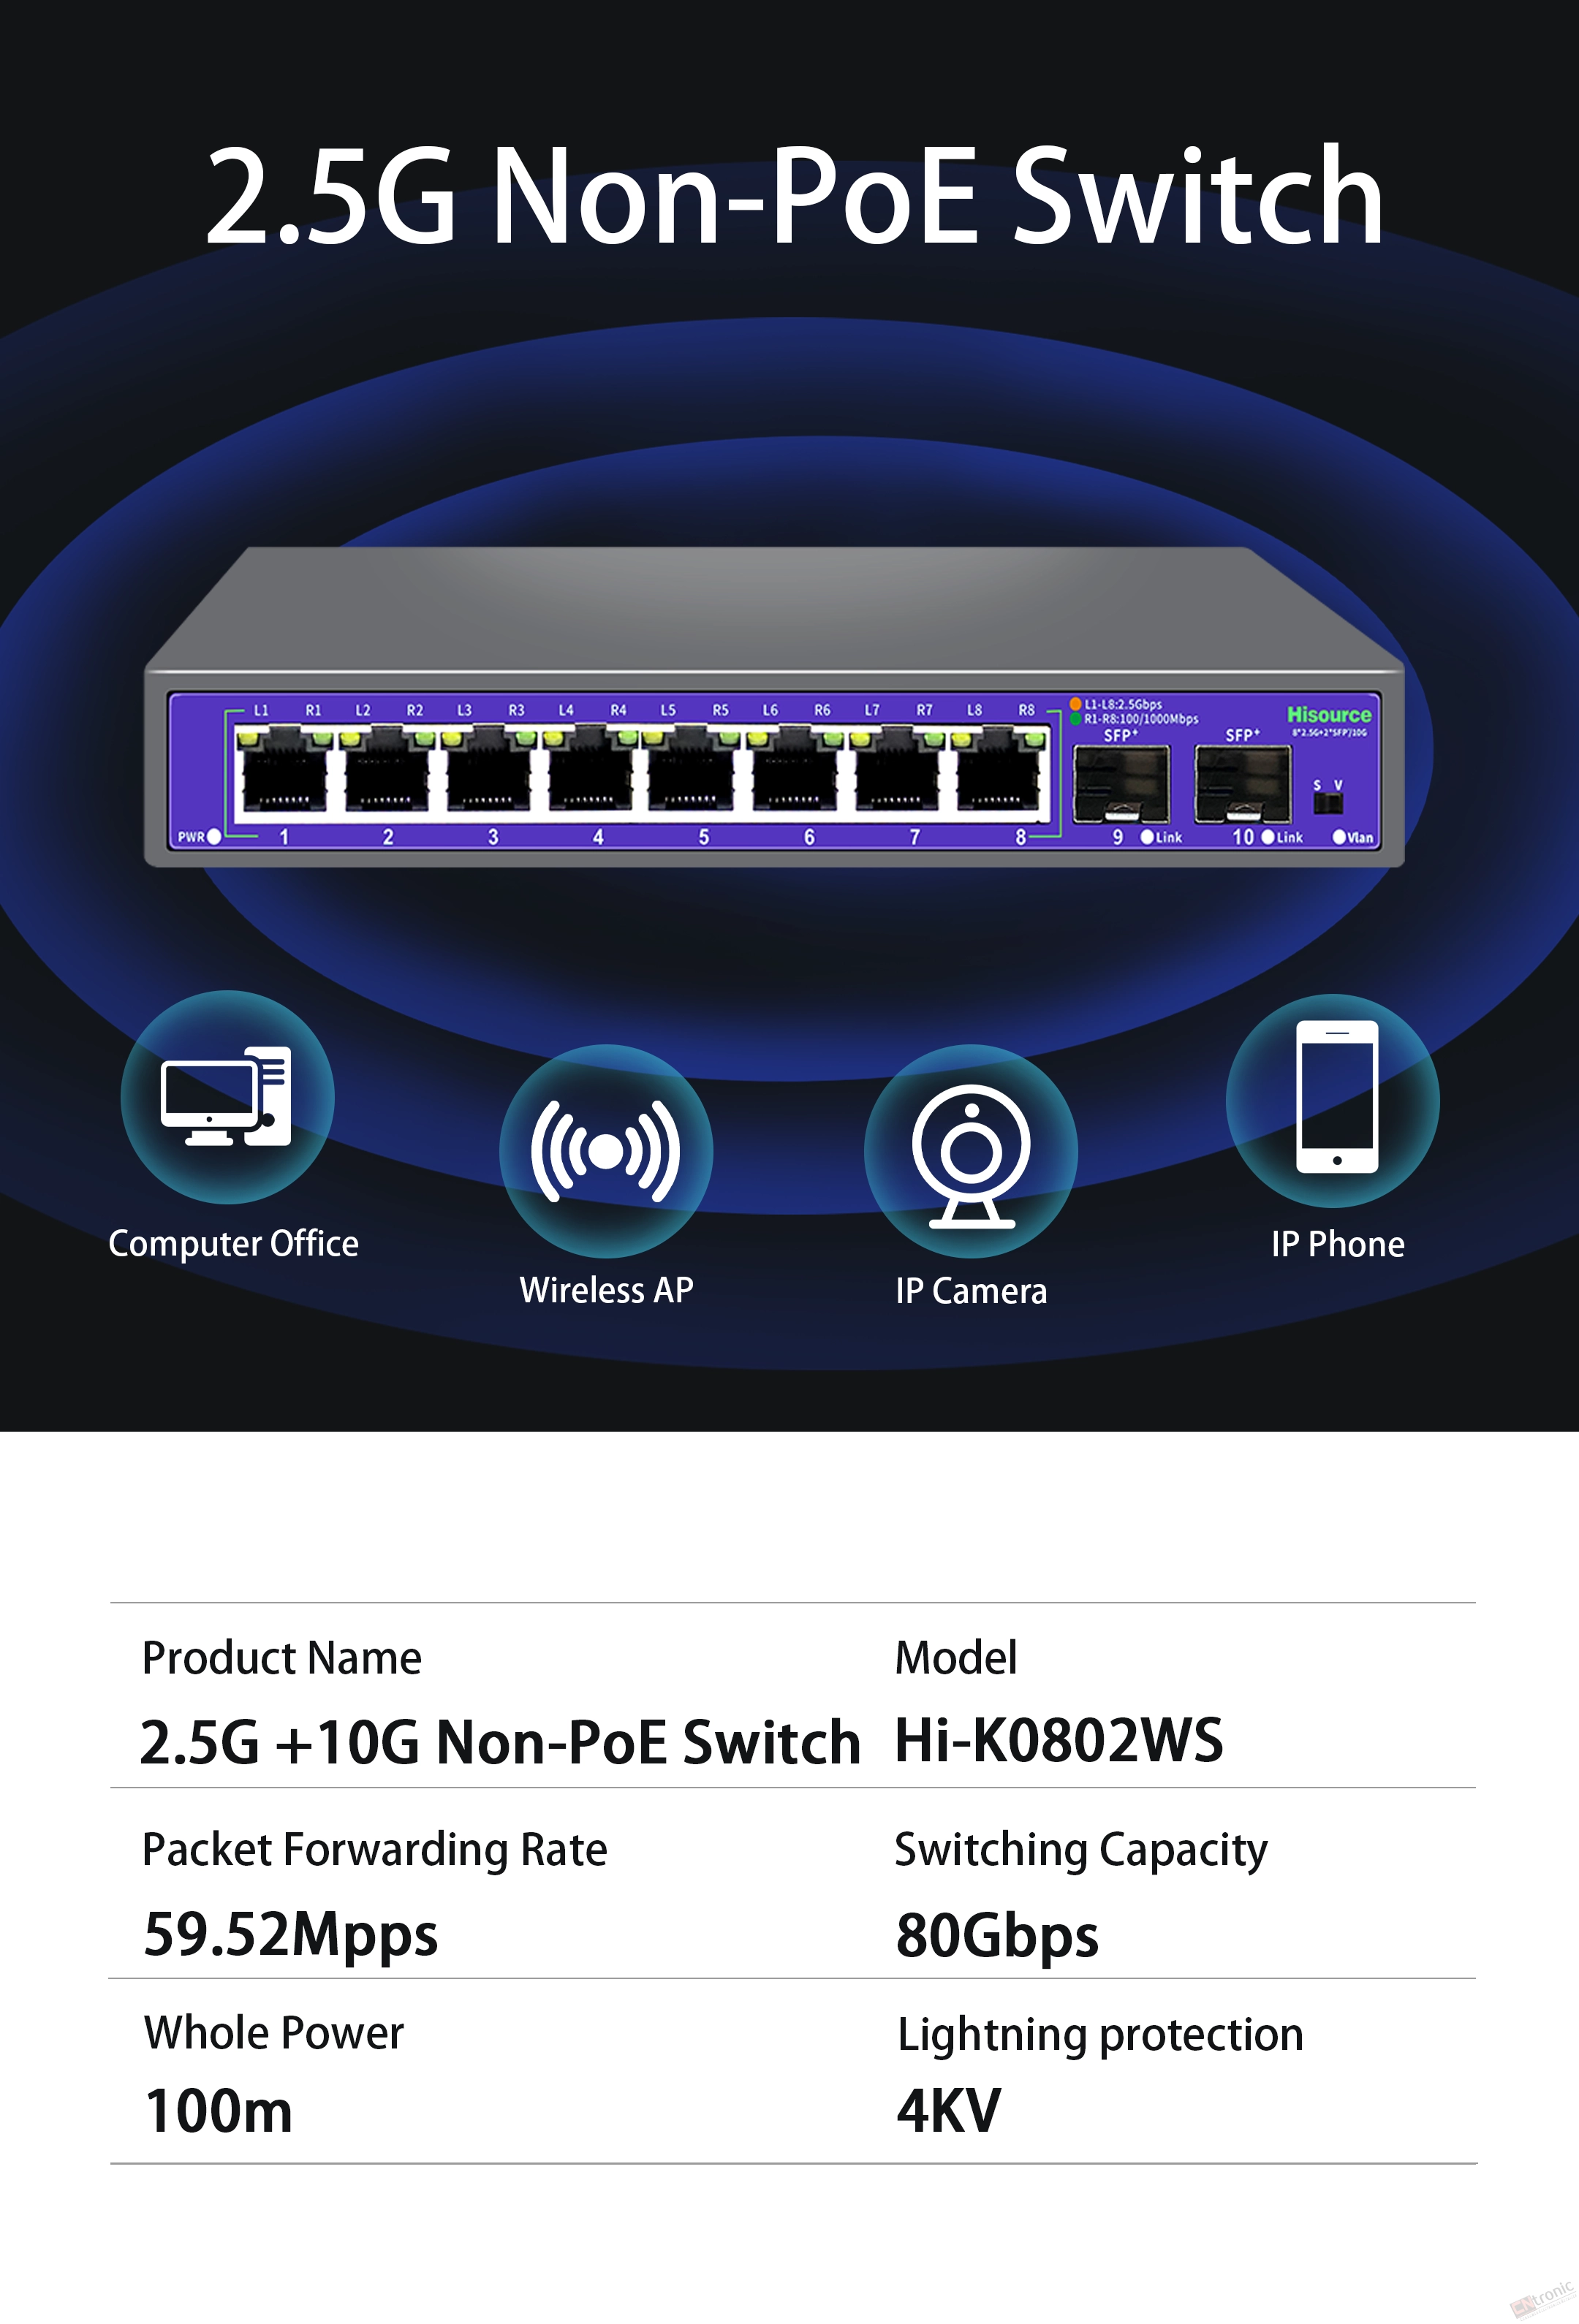This screenshot has height=2324, width=1579.
Task: Click the port 9 Link indicator
Action: point(1147,837)
